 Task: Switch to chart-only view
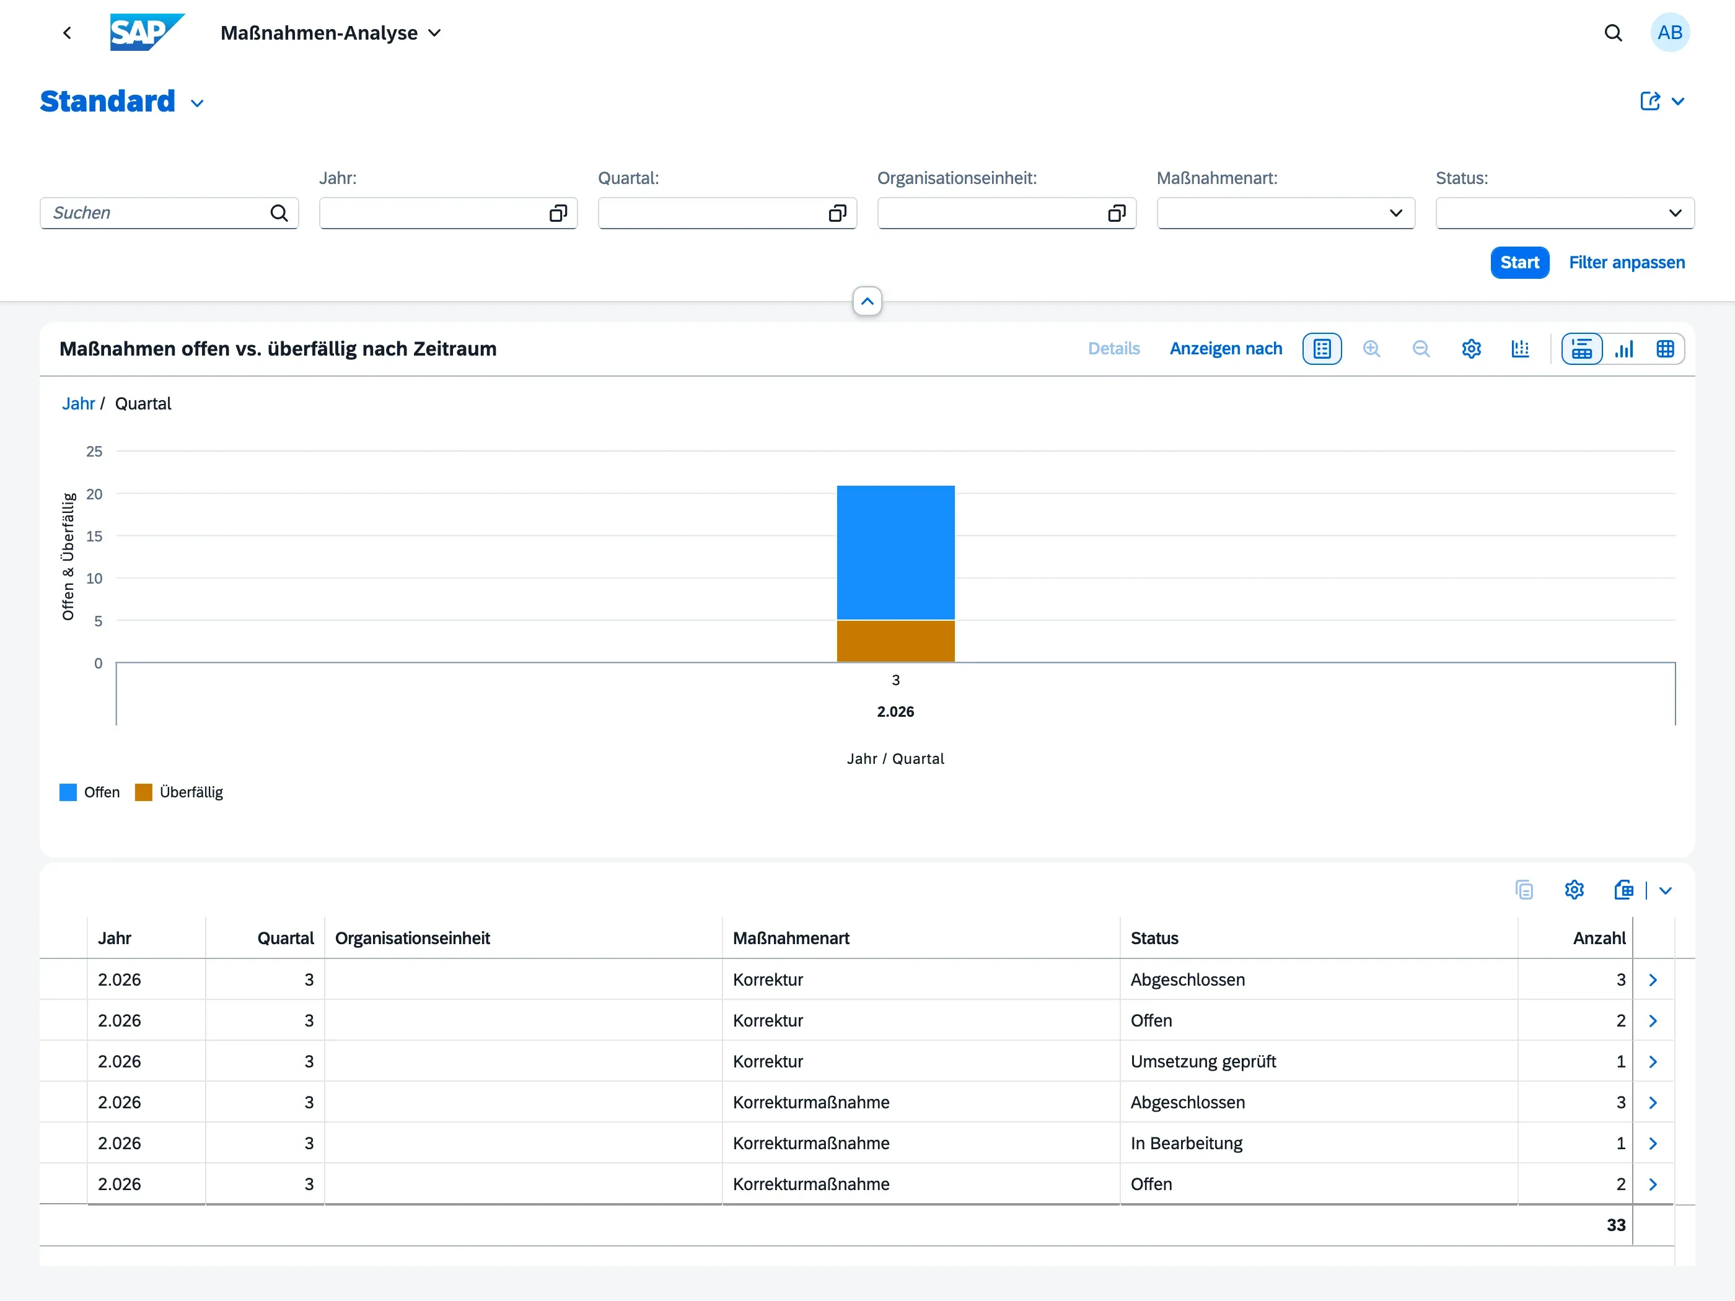coord(1623,349)
